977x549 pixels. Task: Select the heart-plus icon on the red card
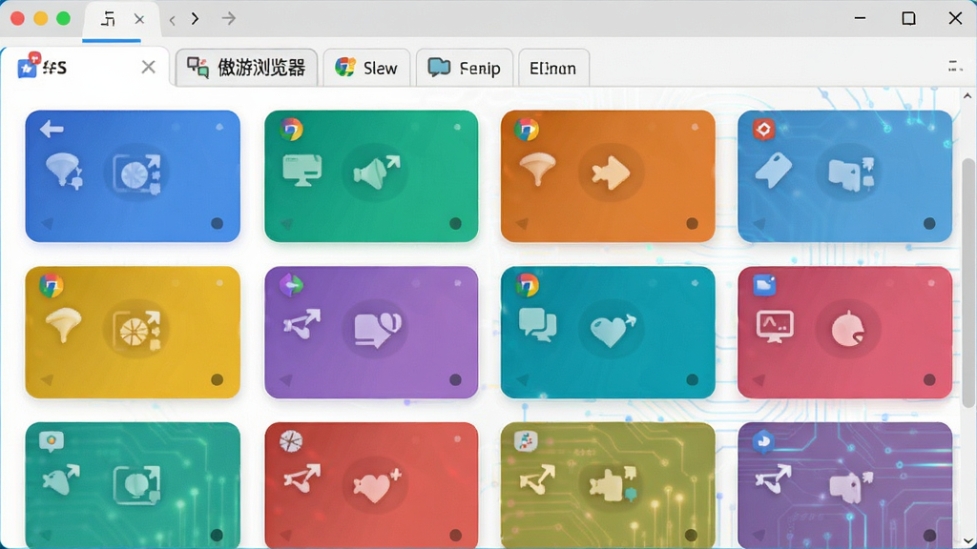click(377, 485)
